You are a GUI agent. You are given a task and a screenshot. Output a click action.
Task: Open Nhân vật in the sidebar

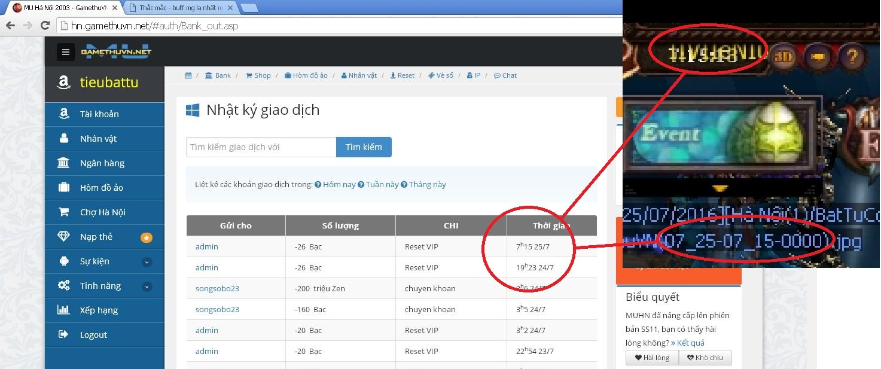pos(105,139)
